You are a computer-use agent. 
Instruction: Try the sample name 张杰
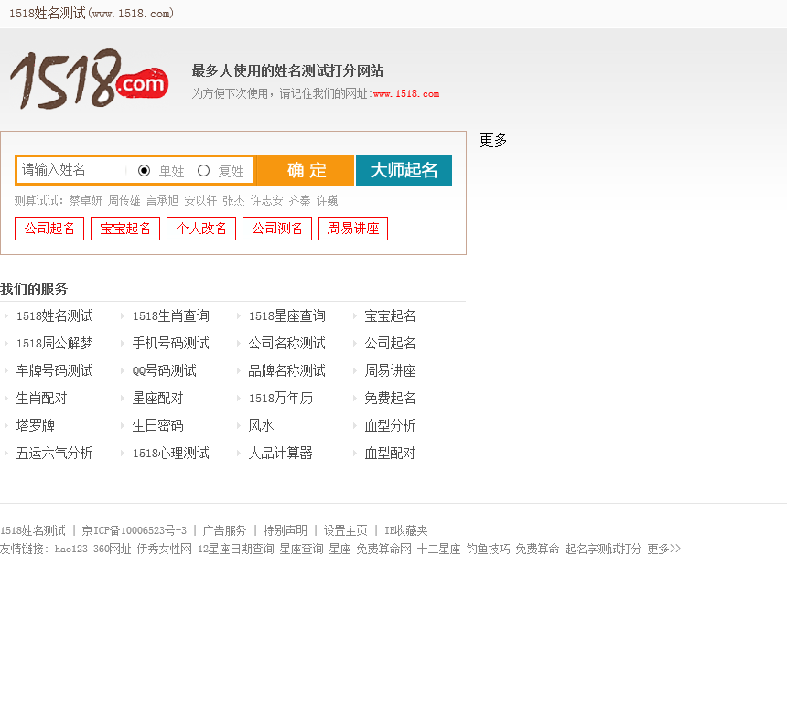point(233,200)
